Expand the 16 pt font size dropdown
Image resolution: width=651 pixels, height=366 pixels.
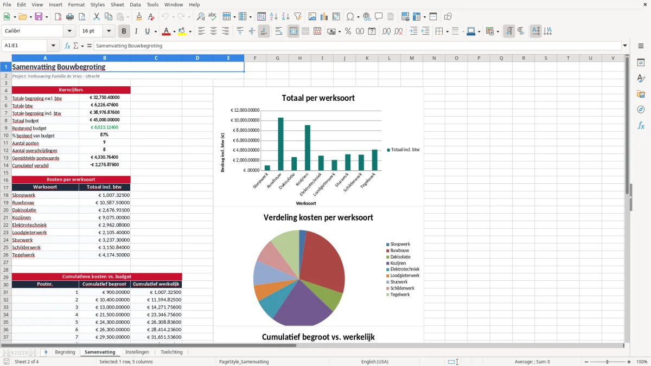click(x=109, y=31)
